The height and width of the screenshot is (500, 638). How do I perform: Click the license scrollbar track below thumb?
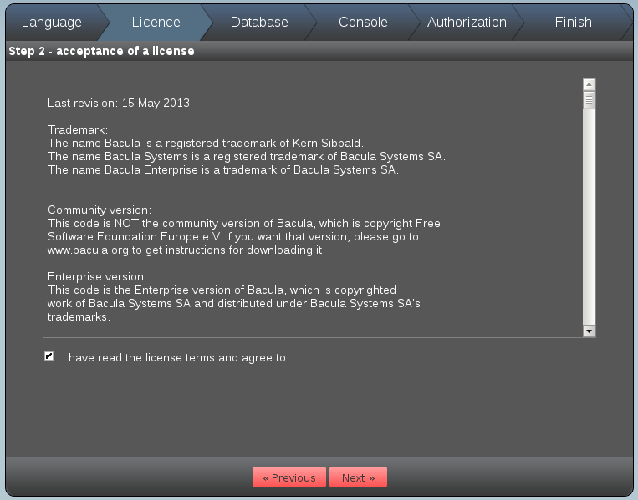point(589,217)
